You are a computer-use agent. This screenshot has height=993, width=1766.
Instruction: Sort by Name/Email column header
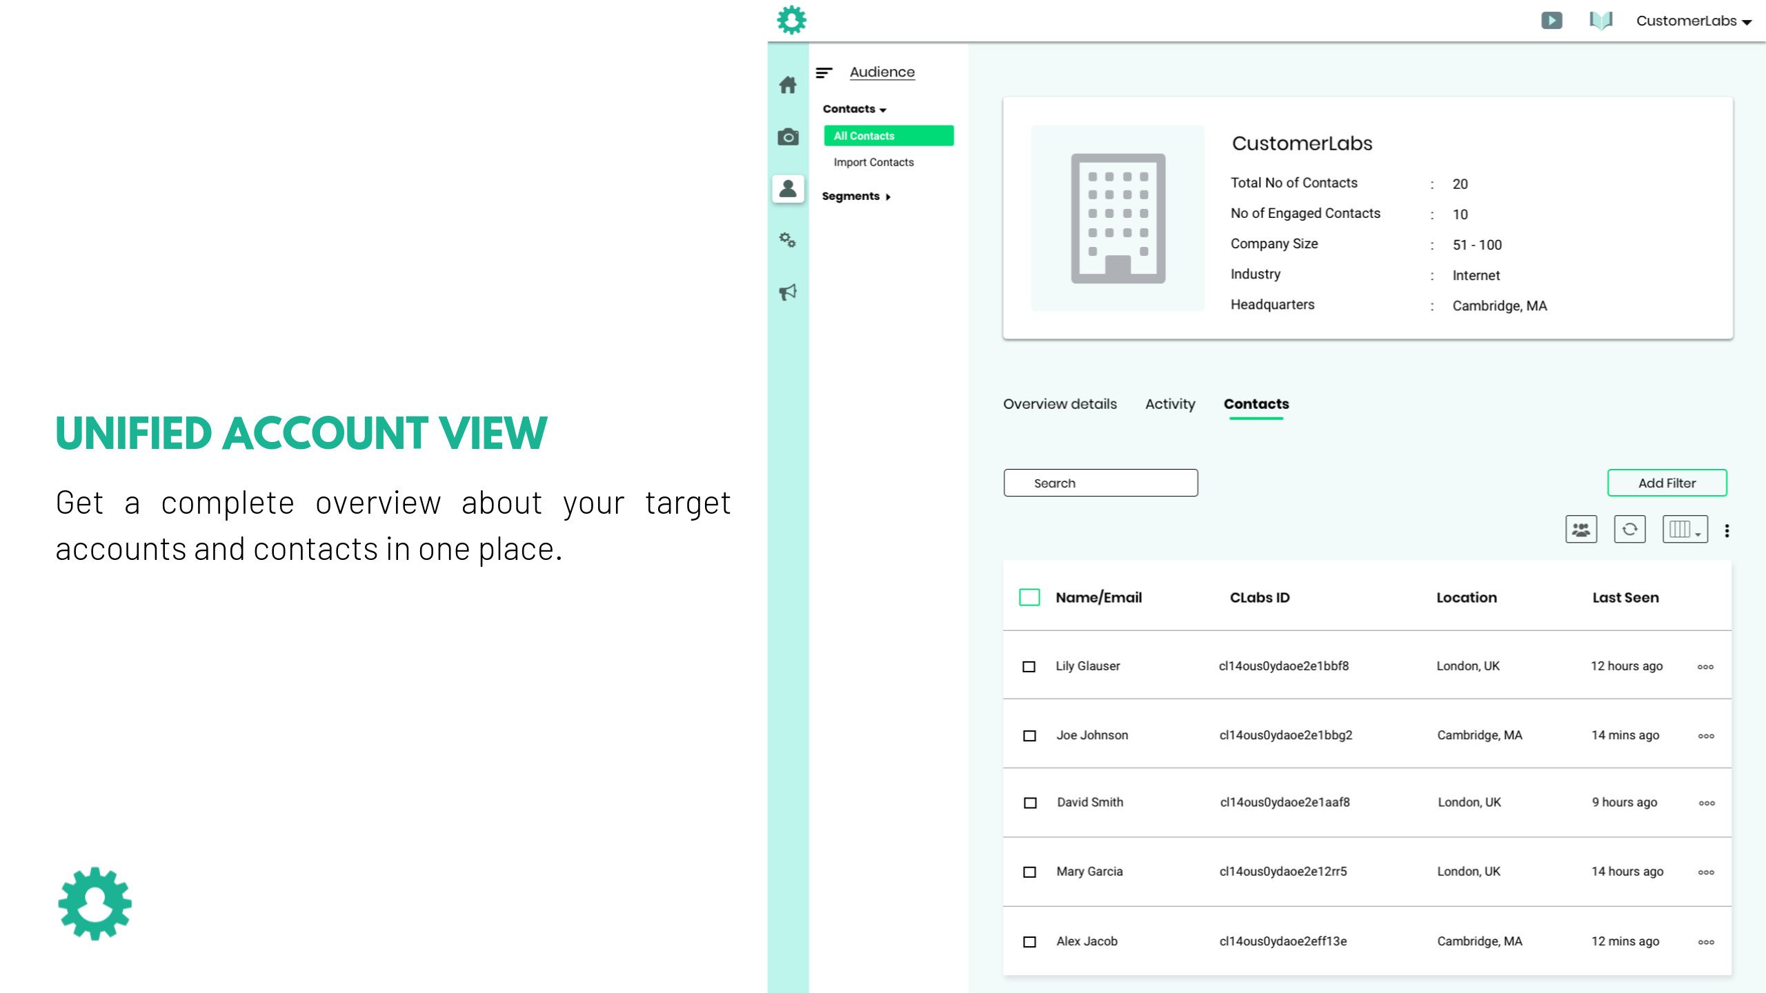1098,597
